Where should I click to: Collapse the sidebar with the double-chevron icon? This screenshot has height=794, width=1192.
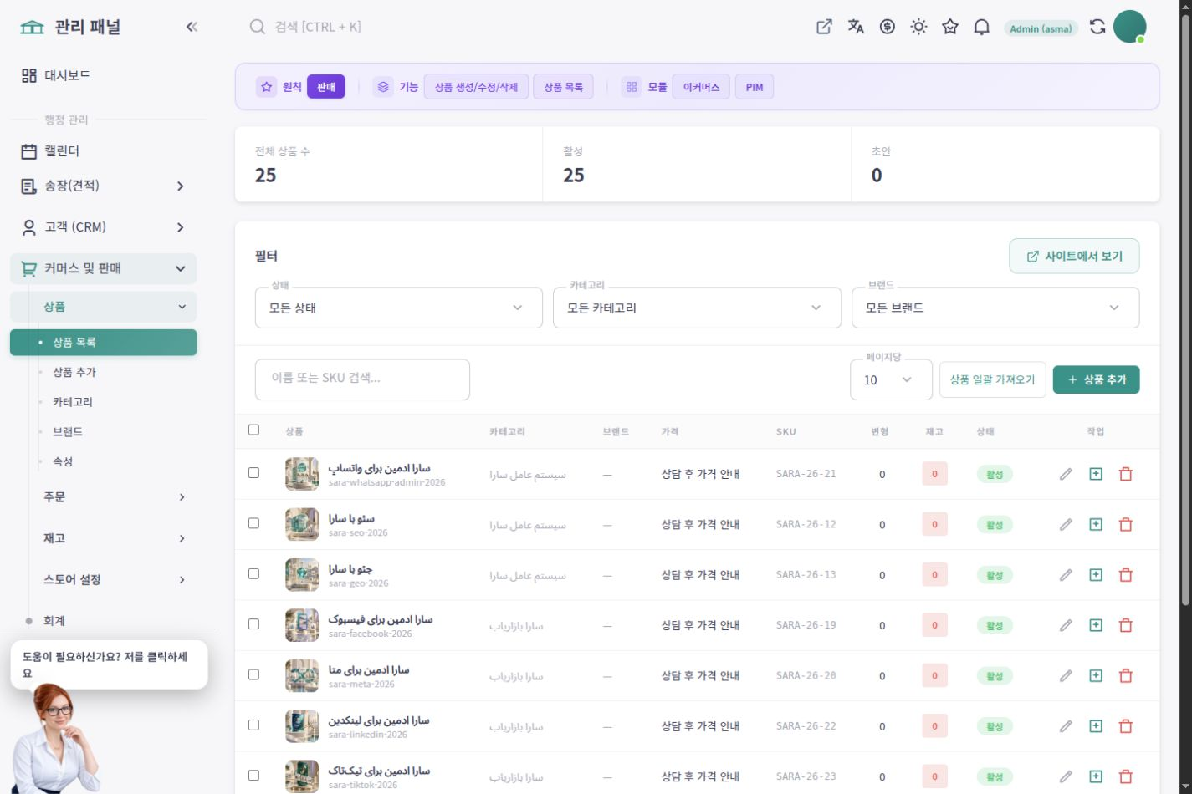pos(192,27)
